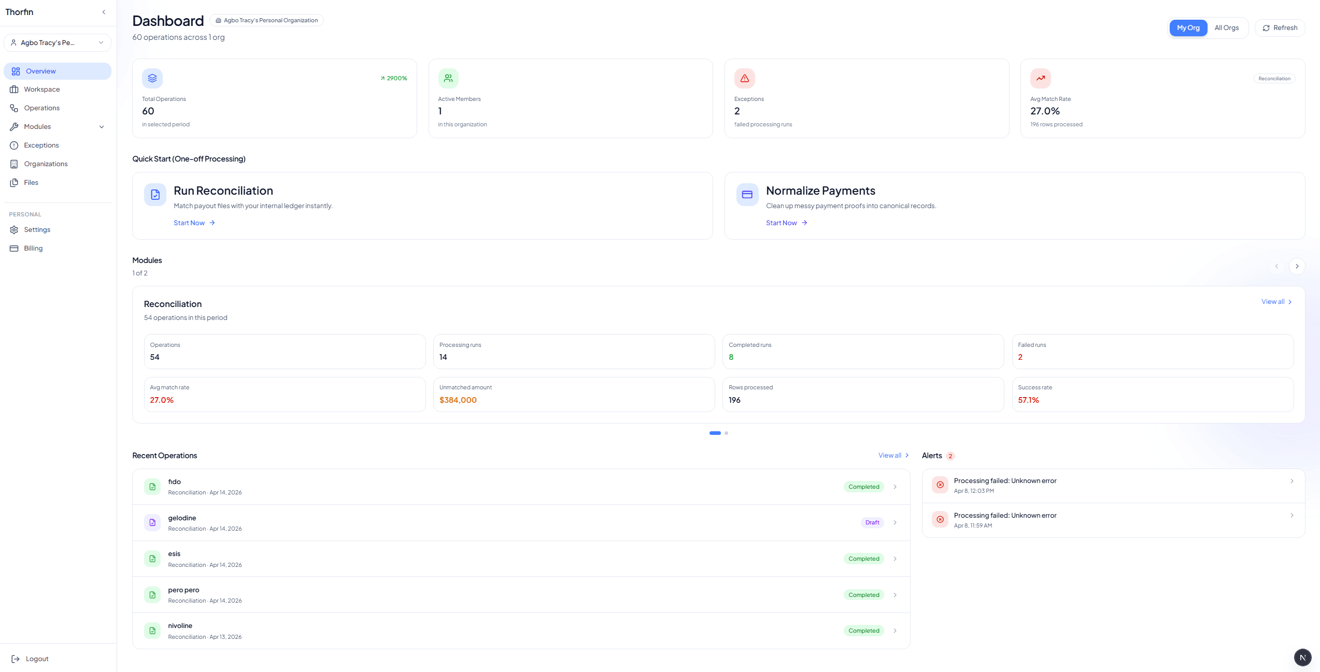
Task: Collapse the Thorfin sidebar with the chevron
Action: click(x=104, y=12)
